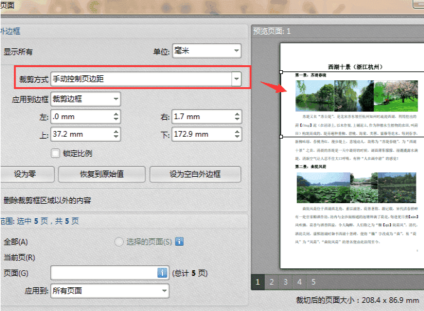Click the 设为空白外边框 button

[195, 174]
